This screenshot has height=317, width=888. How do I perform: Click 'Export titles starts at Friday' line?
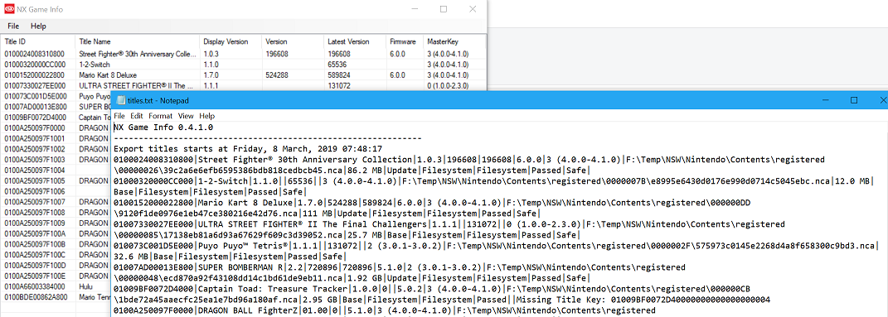248,149
